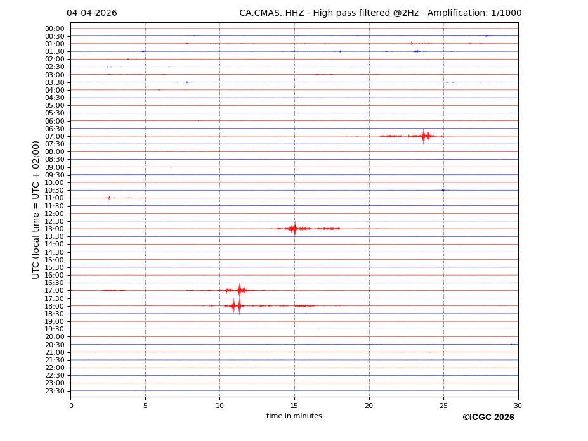Click the red blip on the 03:00 trace near minute 16
Viewport: 588px width, 441px height.
pos(317,74)
